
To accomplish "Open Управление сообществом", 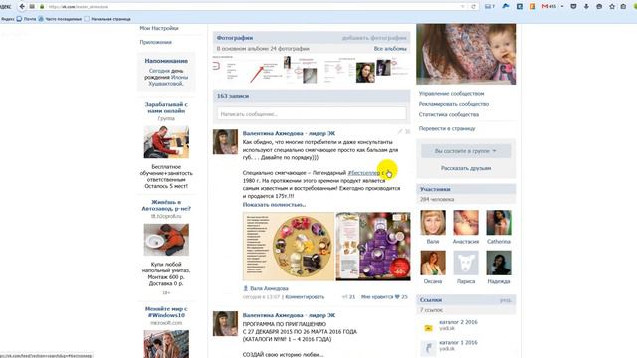I will (x=451, y=94).
